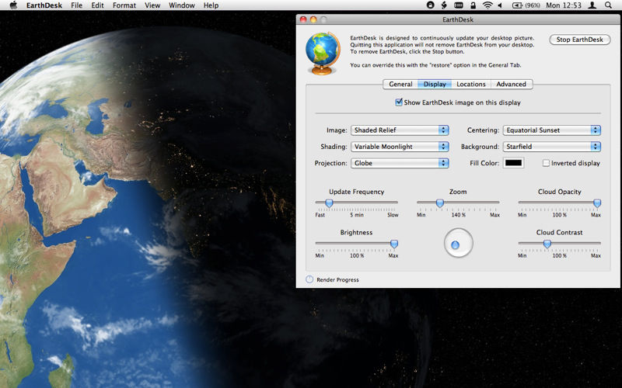Click the Cloud Opacity slider handle
This screenshot has height=388, width=622.
(x=597, y=203)
